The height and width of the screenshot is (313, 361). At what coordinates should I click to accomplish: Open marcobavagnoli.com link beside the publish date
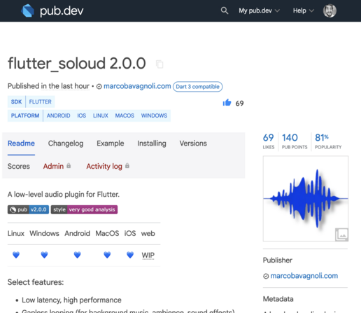tap(137, 86)
